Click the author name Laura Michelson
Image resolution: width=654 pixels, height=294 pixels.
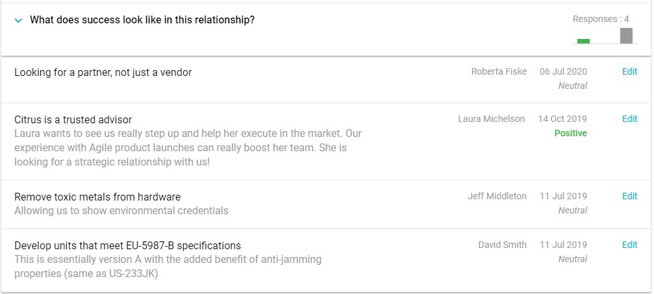coord(491,119)
